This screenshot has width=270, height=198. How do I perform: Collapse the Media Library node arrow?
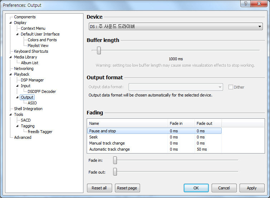11,57
